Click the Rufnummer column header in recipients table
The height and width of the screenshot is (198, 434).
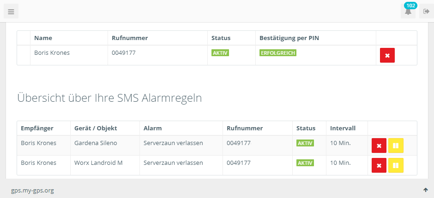(x=130, y=38)
